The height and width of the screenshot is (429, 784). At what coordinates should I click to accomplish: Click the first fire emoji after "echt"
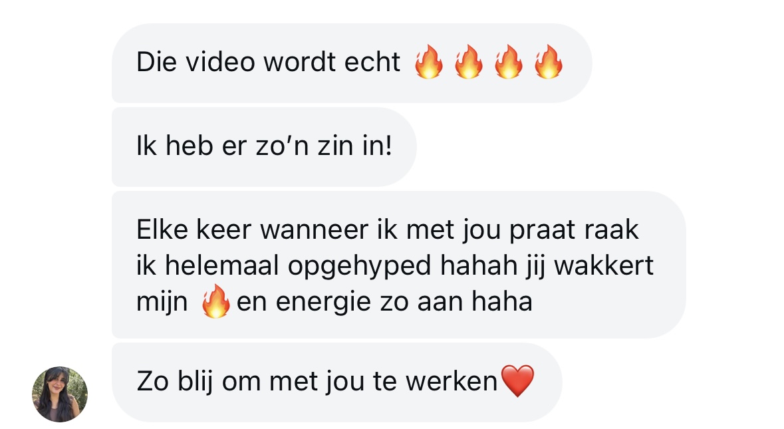point(429,61)
